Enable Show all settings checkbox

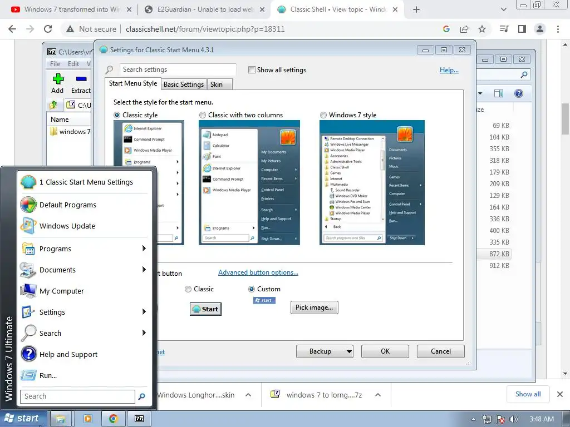252,69
